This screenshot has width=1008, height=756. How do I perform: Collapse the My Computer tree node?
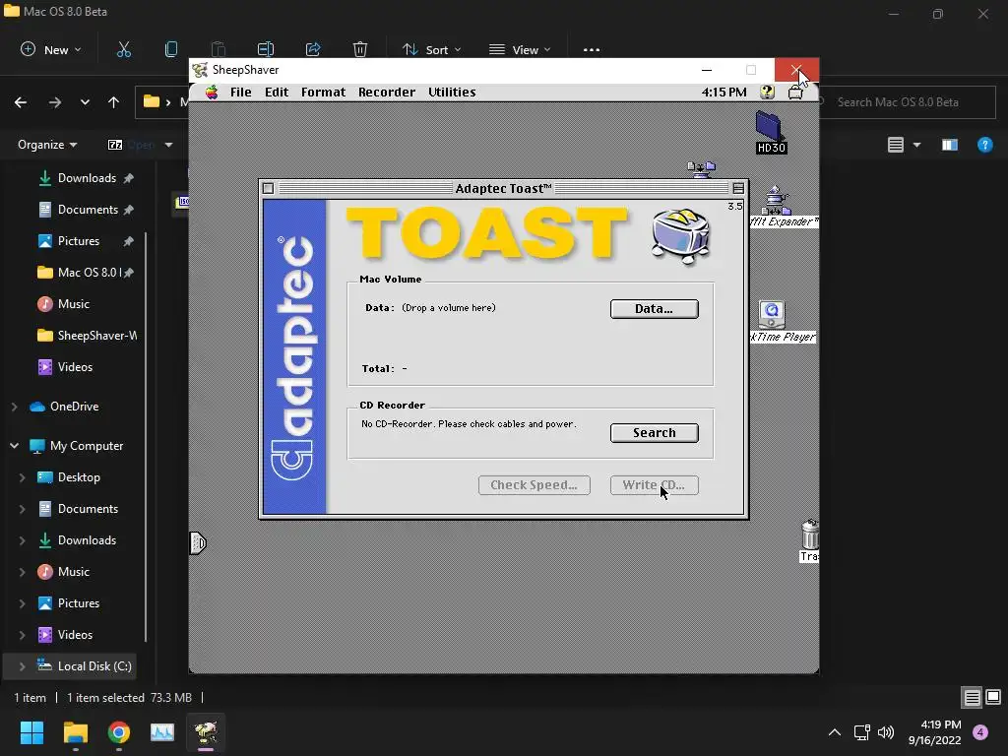tap(14, 446)
